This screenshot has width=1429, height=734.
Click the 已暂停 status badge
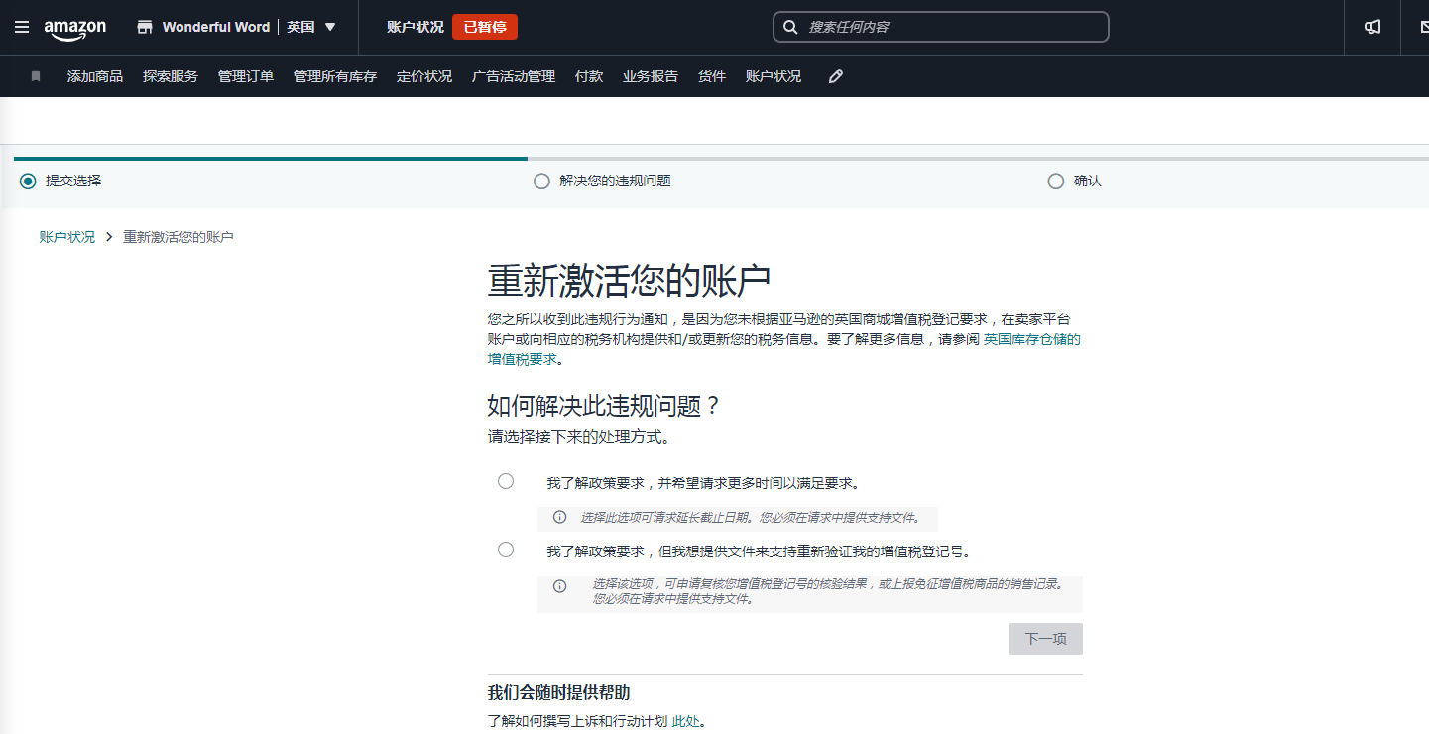(485, 27)
